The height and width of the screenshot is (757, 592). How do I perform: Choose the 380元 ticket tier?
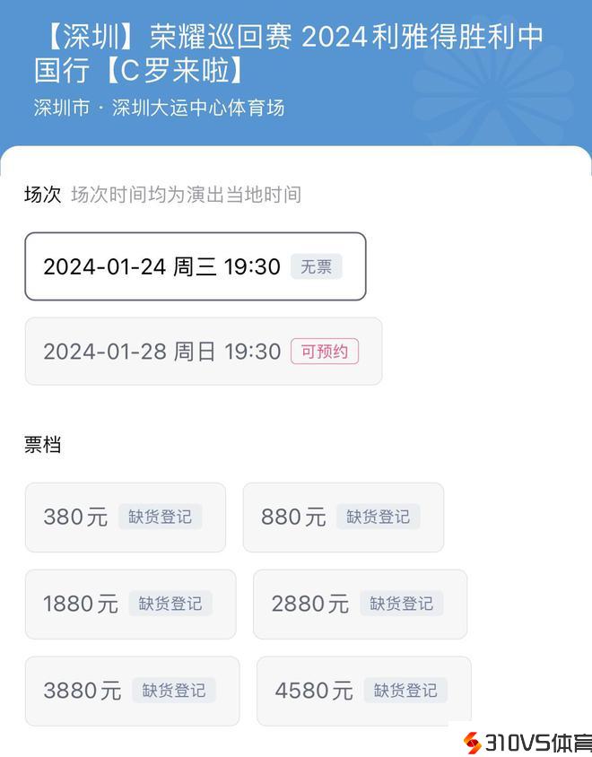tap(75, 517)
